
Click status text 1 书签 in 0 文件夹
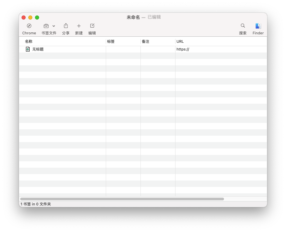pos(36,204)
